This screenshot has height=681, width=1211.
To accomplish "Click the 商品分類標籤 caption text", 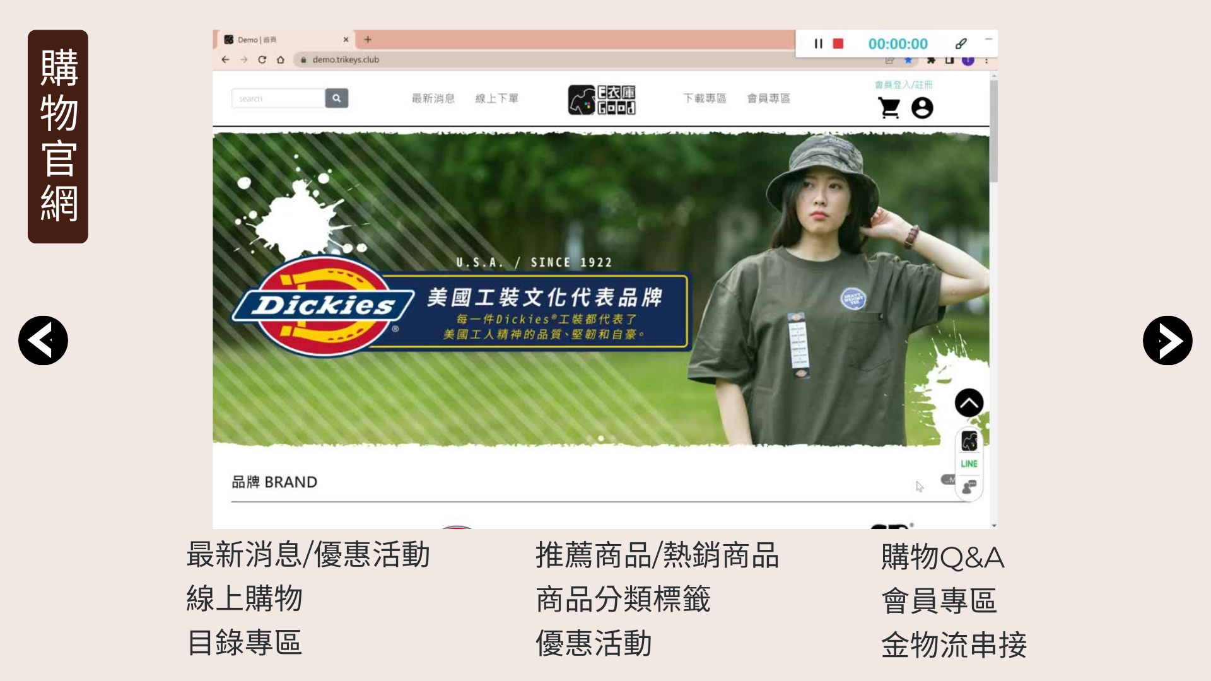I will 623,599.
